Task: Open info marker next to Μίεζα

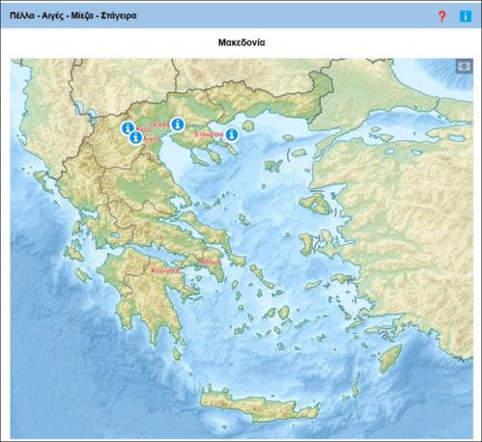Action: pyautogui.click(x=128, y=128)
